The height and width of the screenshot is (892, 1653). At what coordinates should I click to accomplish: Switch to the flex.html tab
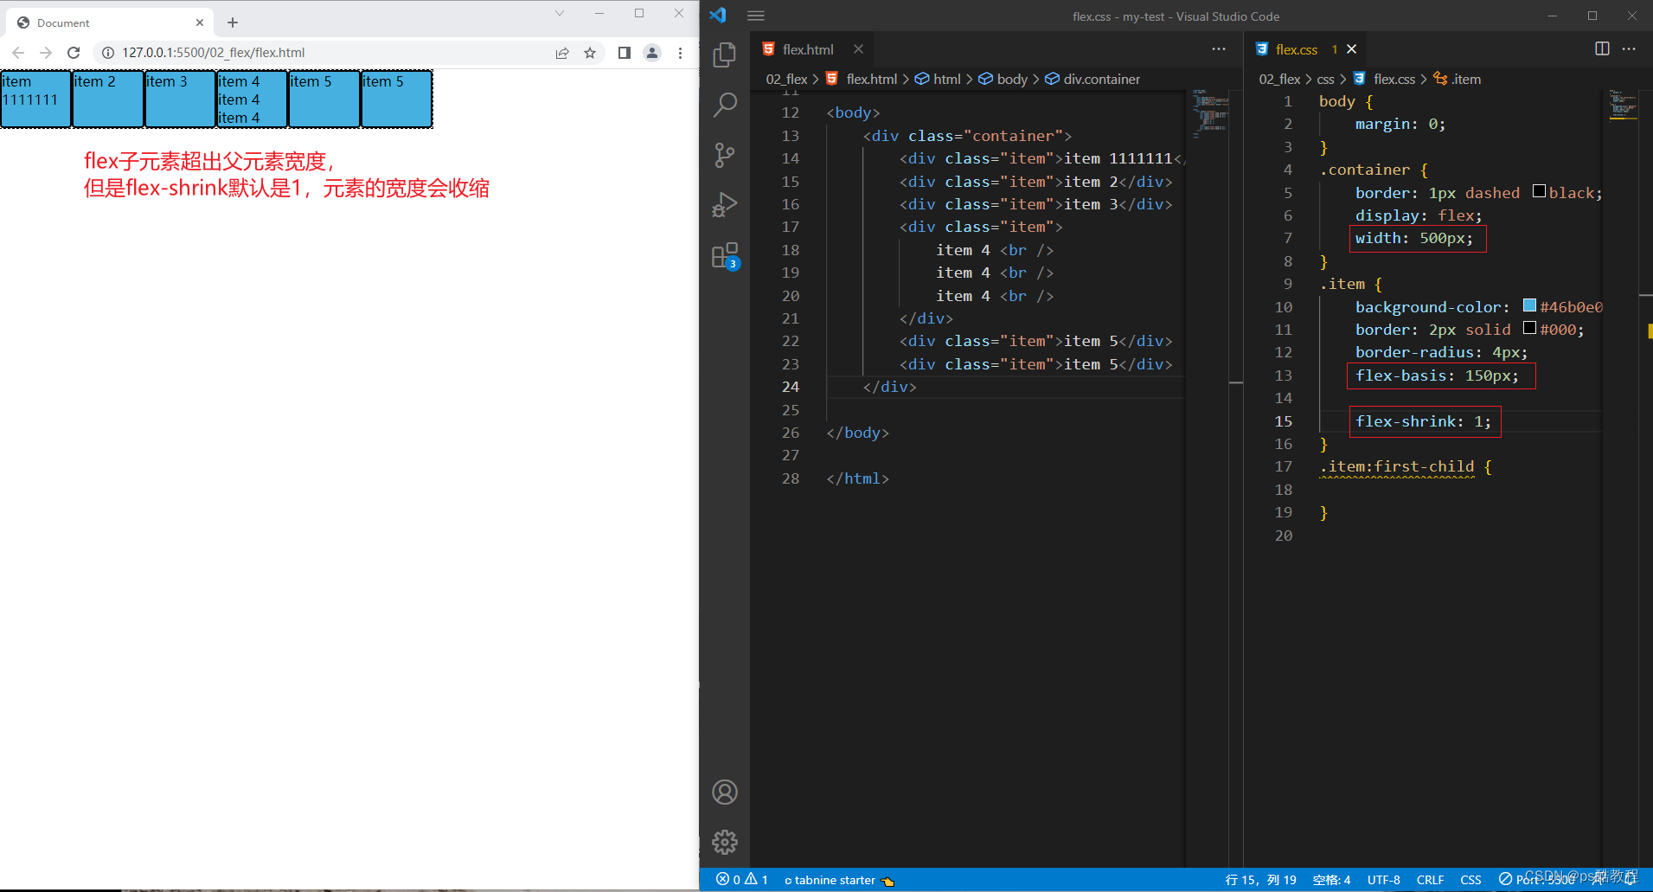tap(807, 49)
